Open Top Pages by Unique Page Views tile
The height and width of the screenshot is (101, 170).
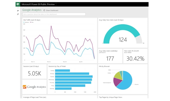point(110,97)
